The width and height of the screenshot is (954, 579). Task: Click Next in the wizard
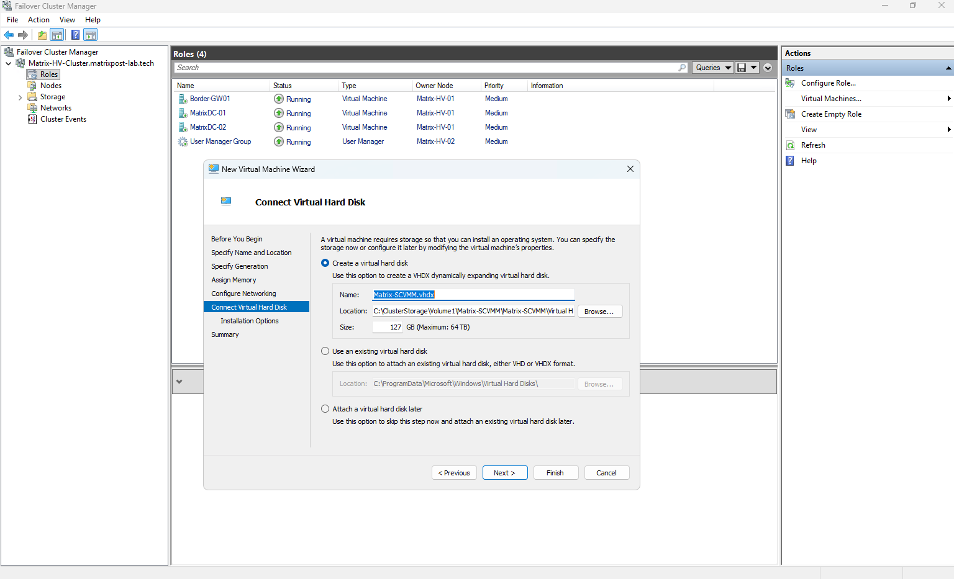tap(505, 473)
